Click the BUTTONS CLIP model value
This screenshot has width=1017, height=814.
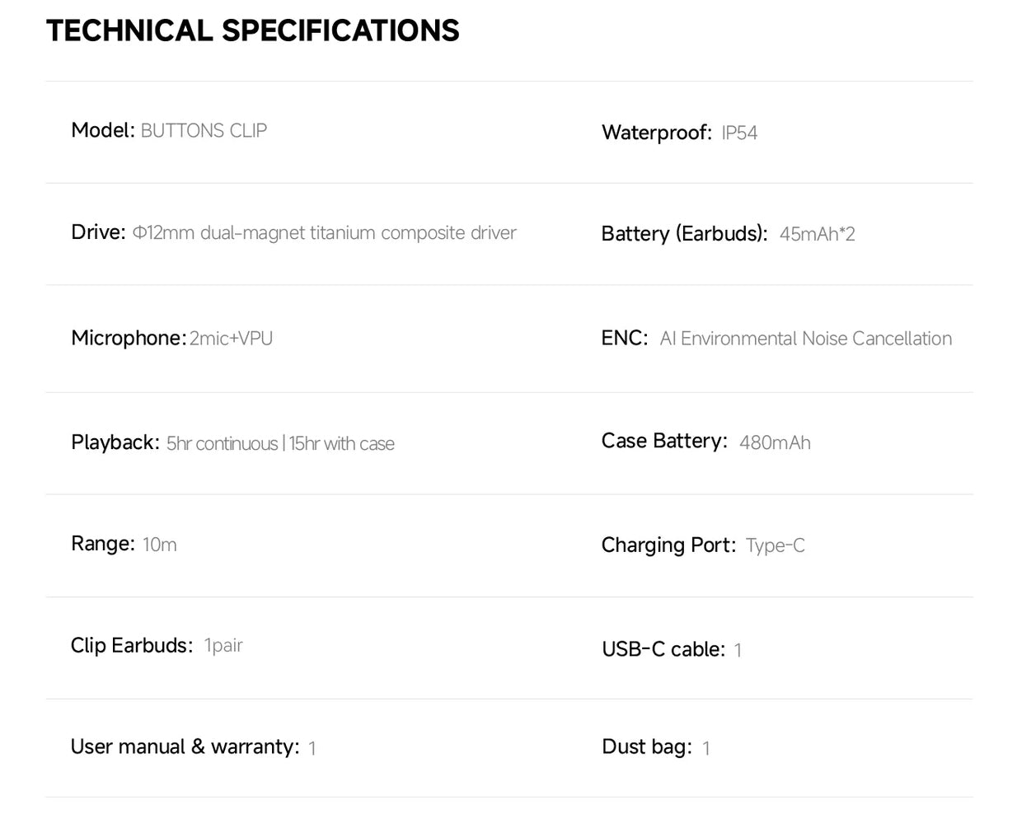(x=204, y=131)
